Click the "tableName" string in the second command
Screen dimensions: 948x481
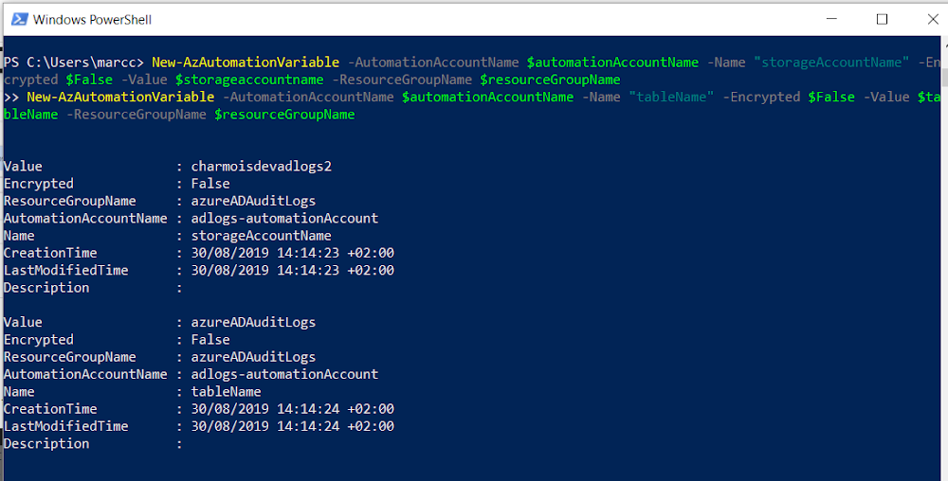[671, 98]
